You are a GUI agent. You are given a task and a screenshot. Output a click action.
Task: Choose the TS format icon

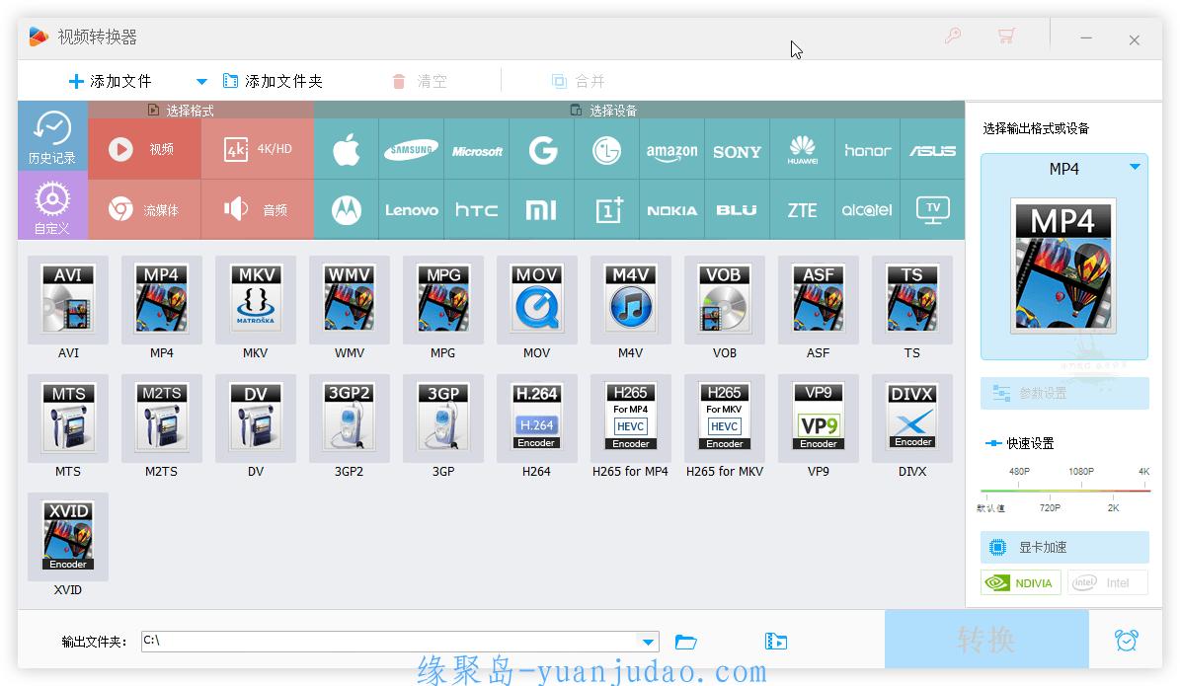coord(912,299)
